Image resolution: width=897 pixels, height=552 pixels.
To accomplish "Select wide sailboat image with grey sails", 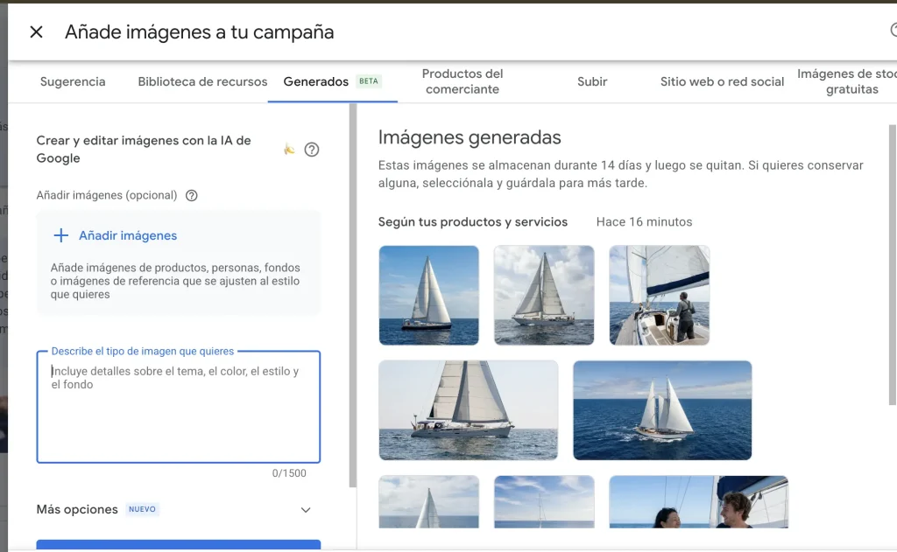I will 469,410.
